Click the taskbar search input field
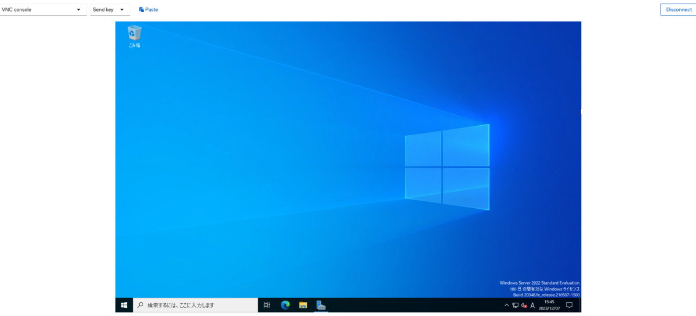The image size is (696, 316). pyautogui.click(x=195, y=305)
